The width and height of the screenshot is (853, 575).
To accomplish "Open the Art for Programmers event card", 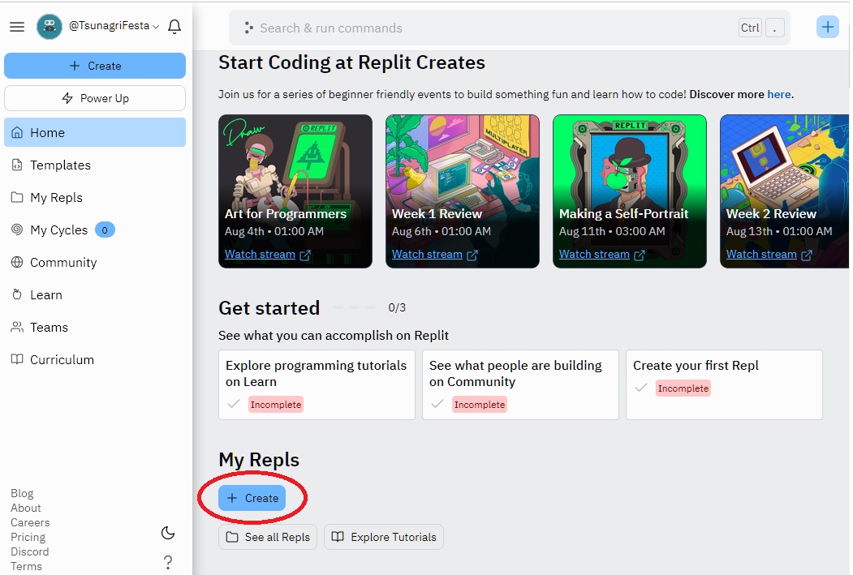I will (295, 191).
